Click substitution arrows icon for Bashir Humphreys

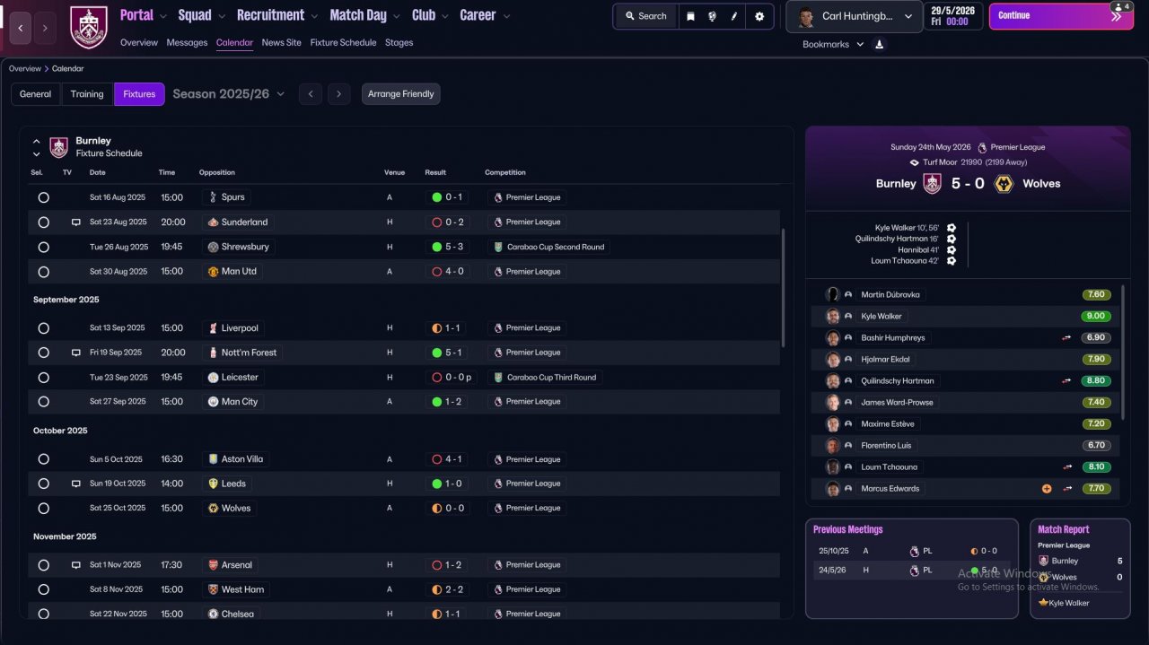1067,338
